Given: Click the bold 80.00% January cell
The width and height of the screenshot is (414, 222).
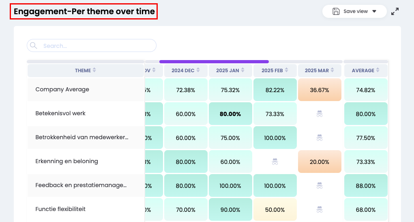Looking at the screenshot, I should pos(230,114).
